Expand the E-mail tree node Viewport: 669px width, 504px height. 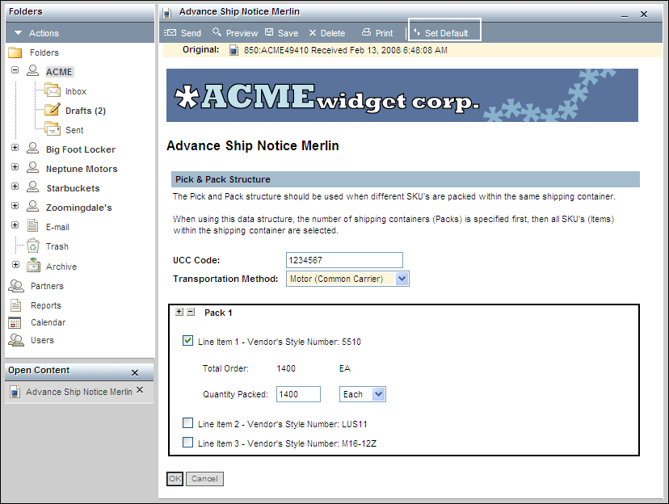pos(15,225)
